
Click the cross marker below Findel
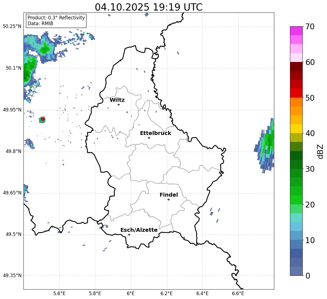click(x=168, y=200)
